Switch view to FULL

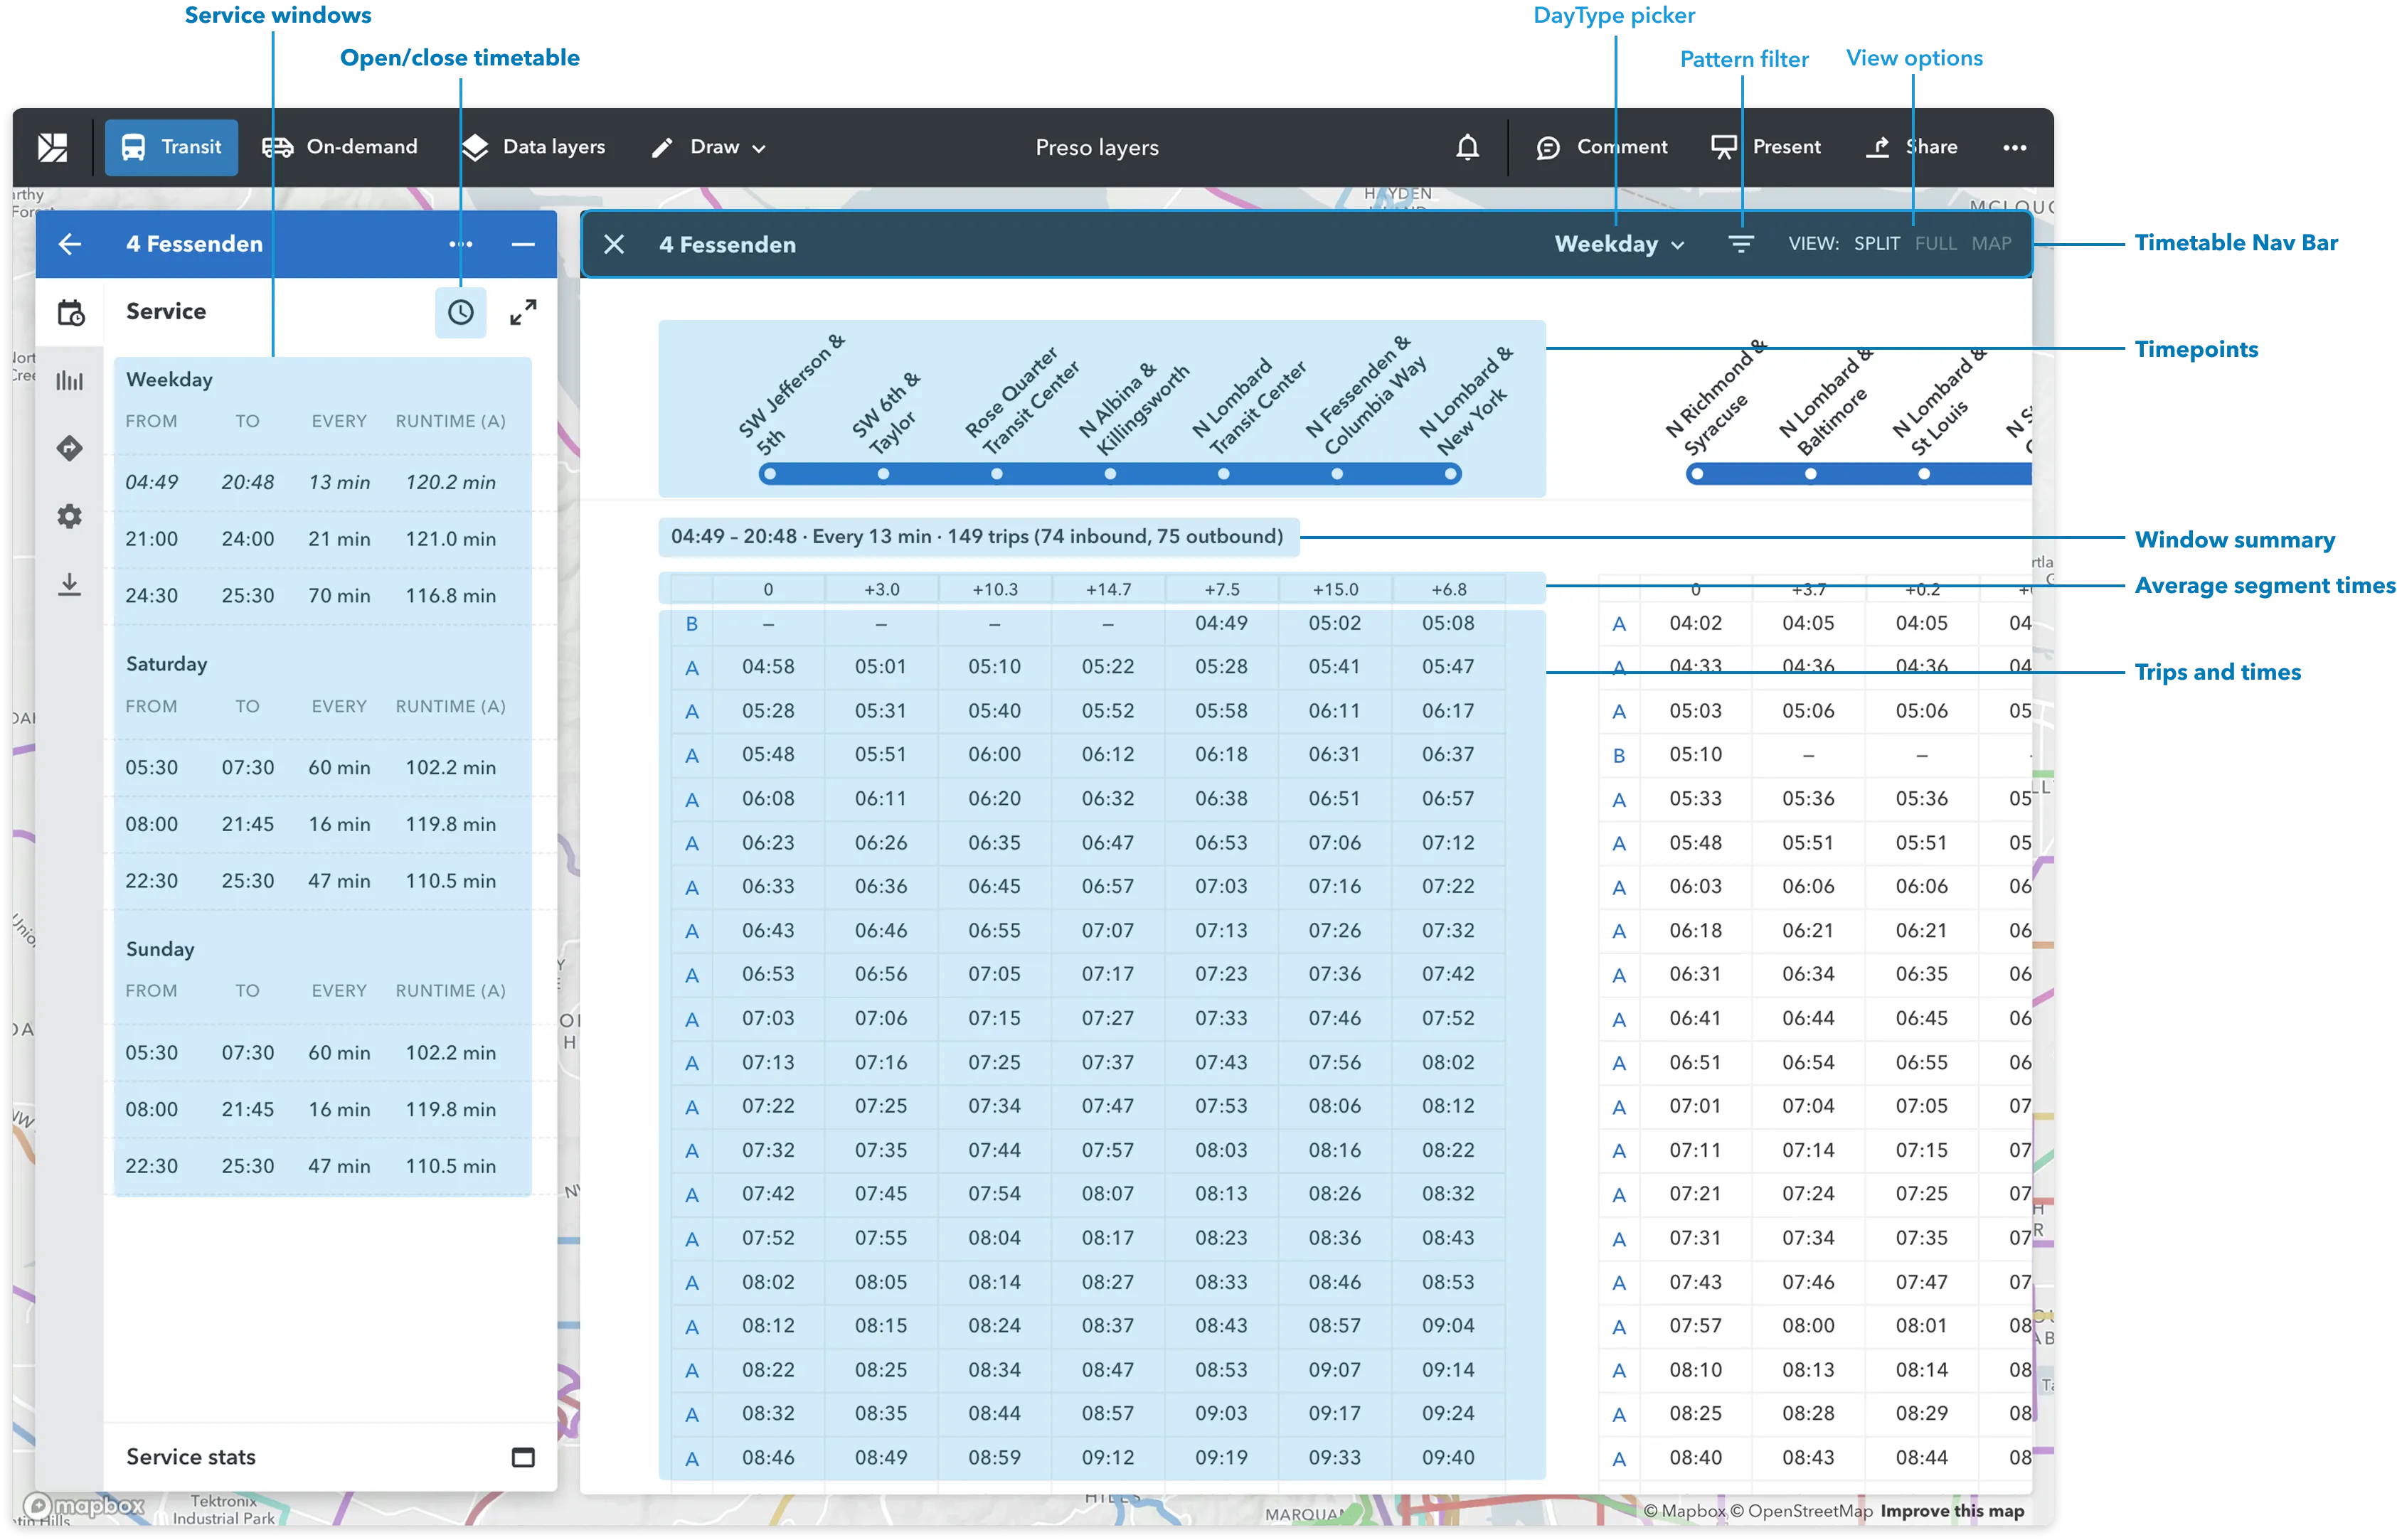click(1935, 244)
